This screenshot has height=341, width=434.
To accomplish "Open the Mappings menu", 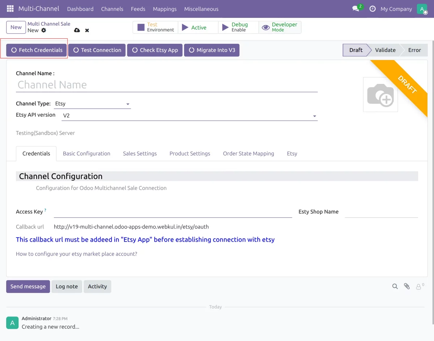I will [165, 9].
